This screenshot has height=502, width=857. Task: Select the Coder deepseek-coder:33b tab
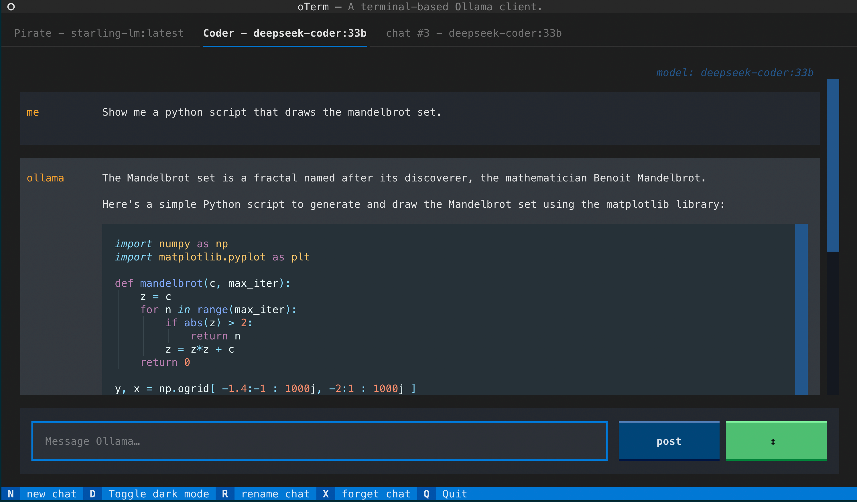(285, 33)
